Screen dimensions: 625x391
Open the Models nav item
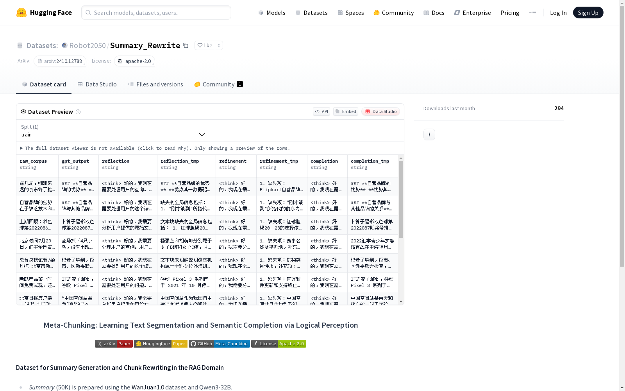point(272,13)
